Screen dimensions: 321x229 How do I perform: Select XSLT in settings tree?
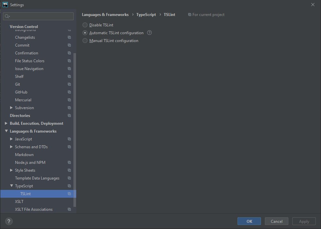[19, 202]
